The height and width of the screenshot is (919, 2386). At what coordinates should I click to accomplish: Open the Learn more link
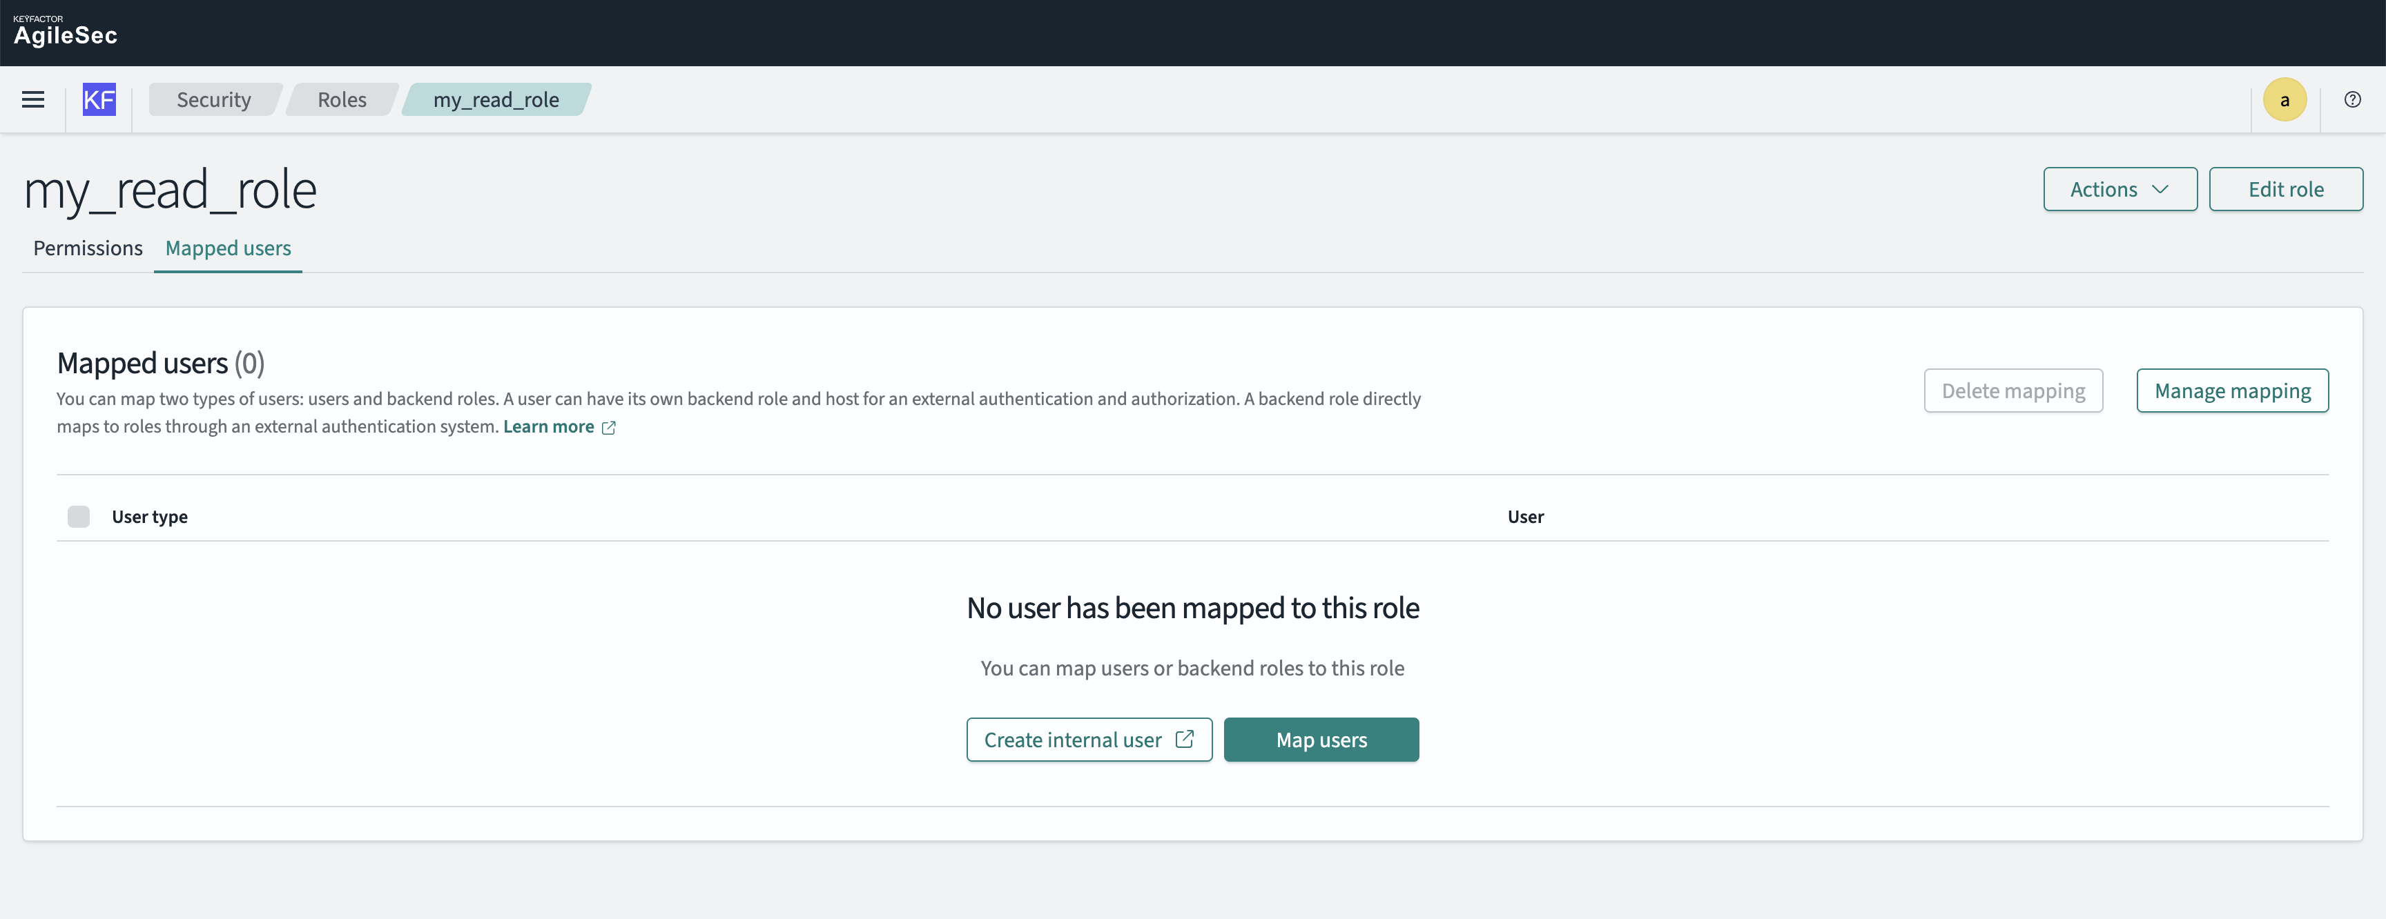pyautogui.click(x=548, y=426)
